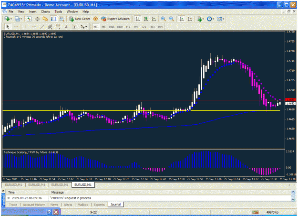This screenshot has width=298, height=216.
Task: Select the M15 timeframe
Action: click(x=112, y=27)
